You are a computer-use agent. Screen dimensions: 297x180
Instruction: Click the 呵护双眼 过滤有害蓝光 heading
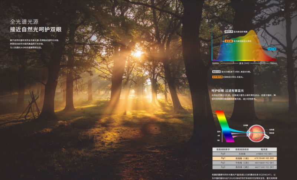point(228,90)
